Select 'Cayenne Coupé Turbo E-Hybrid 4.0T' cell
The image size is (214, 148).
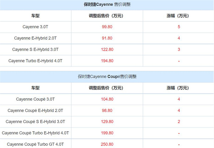pos(35,133)
